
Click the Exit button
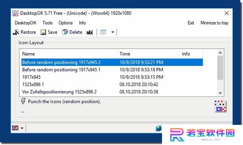coord(191,23)
